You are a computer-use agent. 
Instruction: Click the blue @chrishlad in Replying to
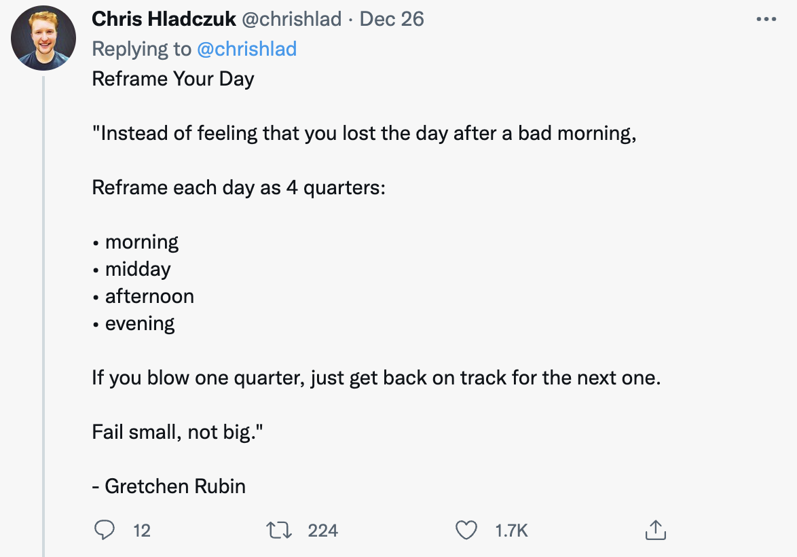tap(247, 49)
